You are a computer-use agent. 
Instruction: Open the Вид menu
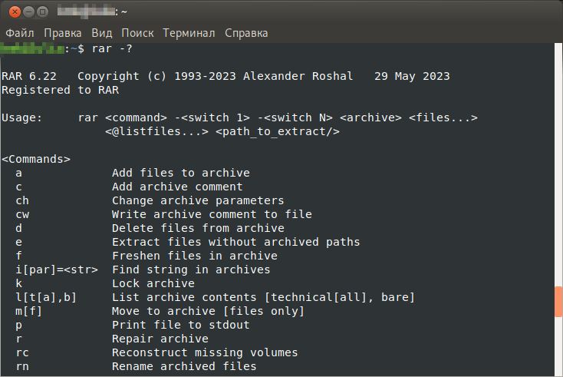pyautogui.click(x=101, y=33)
